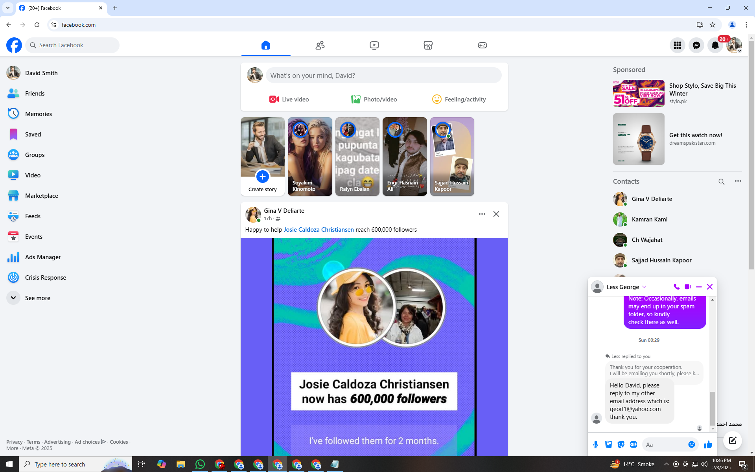Start audio call with Less George
The width and height of the screenshot is (755, 472).
676,287
